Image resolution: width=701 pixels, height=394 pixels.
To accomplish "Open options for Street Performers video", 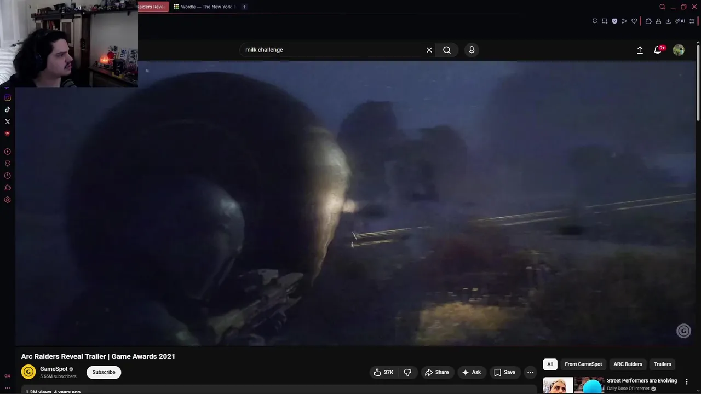I will point(687,381).
